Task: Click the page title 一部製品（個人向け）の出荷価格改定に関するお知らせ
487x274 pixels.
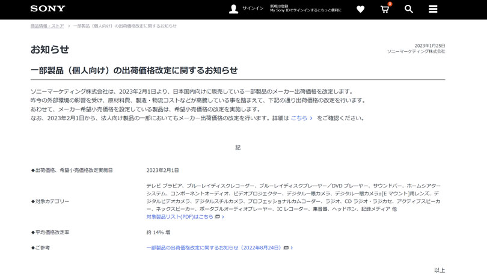Action: 134,70
